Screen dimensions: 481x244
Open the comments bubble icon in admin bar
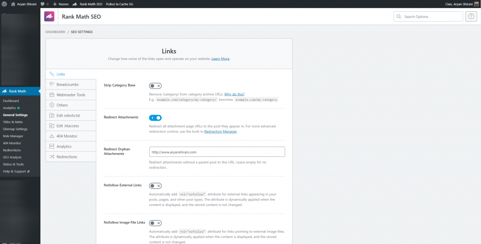point(43,4)
